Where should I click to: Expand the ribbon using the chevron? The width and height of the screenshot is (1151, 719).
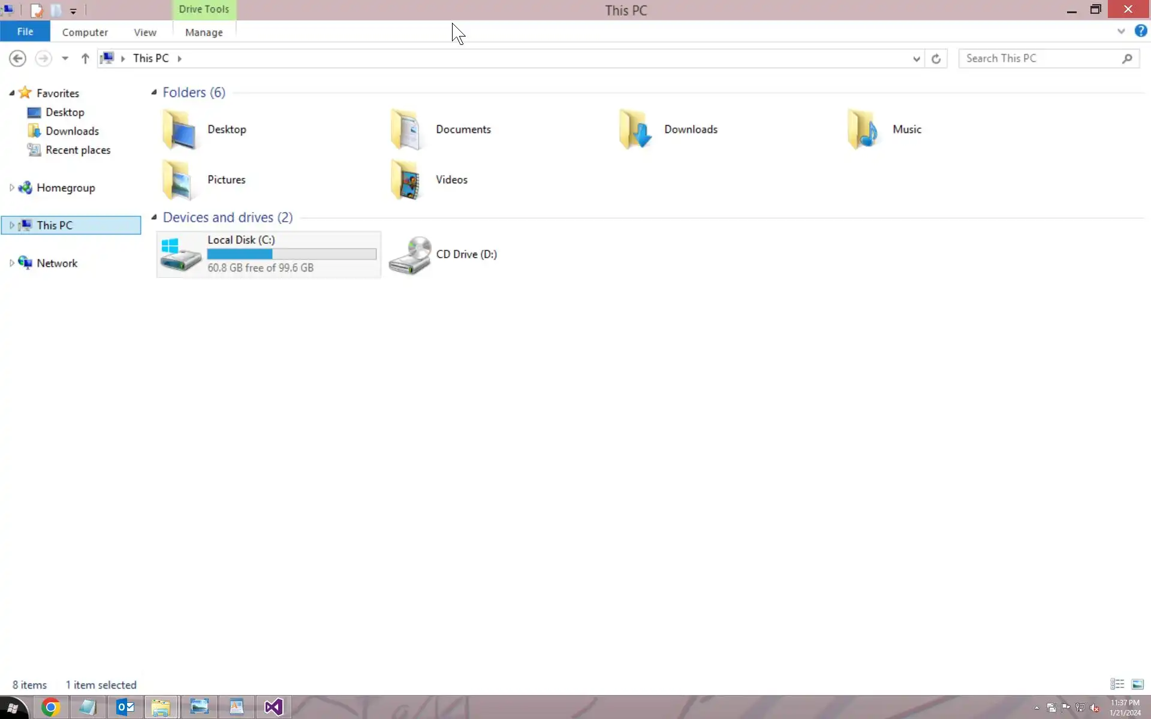tap(1121, 31)
